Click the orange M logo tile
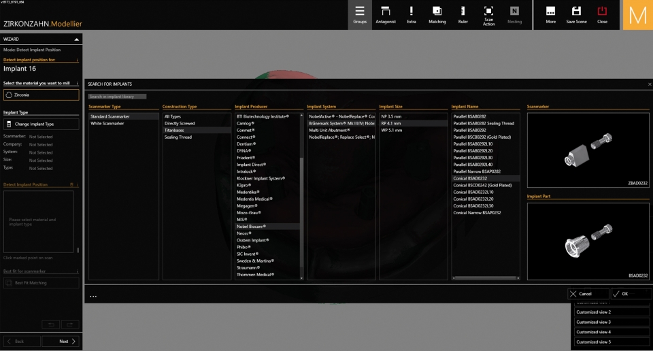The image size is (653, 351). pyautogui.click(x=637, y=15)
